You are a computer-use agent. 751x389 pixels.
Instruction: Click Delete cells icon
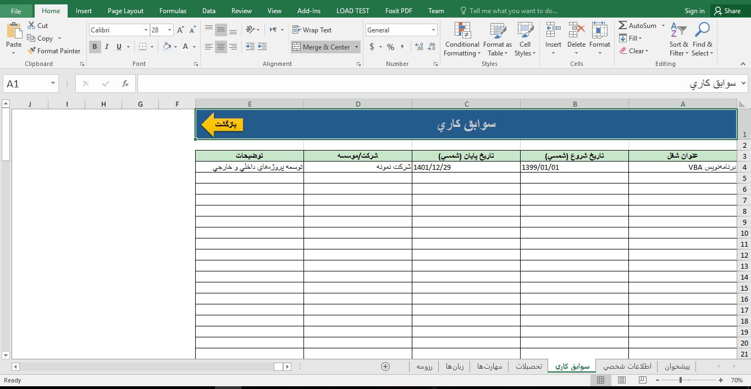coord(576,31)
